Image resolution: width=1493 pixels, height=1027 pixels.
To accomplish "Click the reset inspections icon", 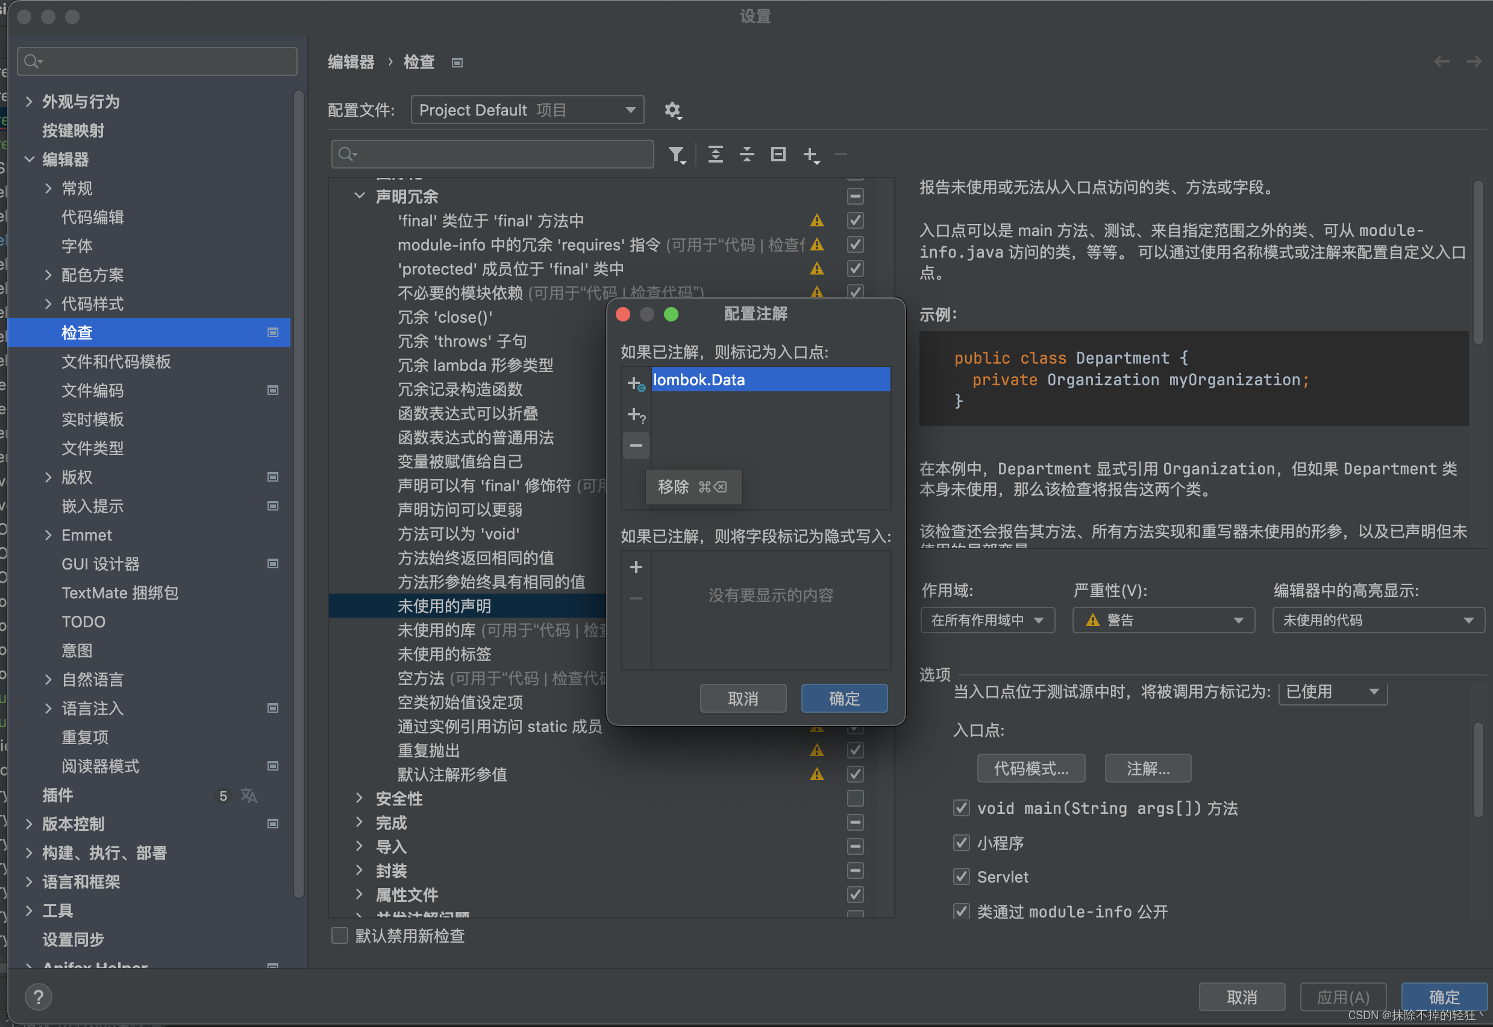I will click(777, 155).
